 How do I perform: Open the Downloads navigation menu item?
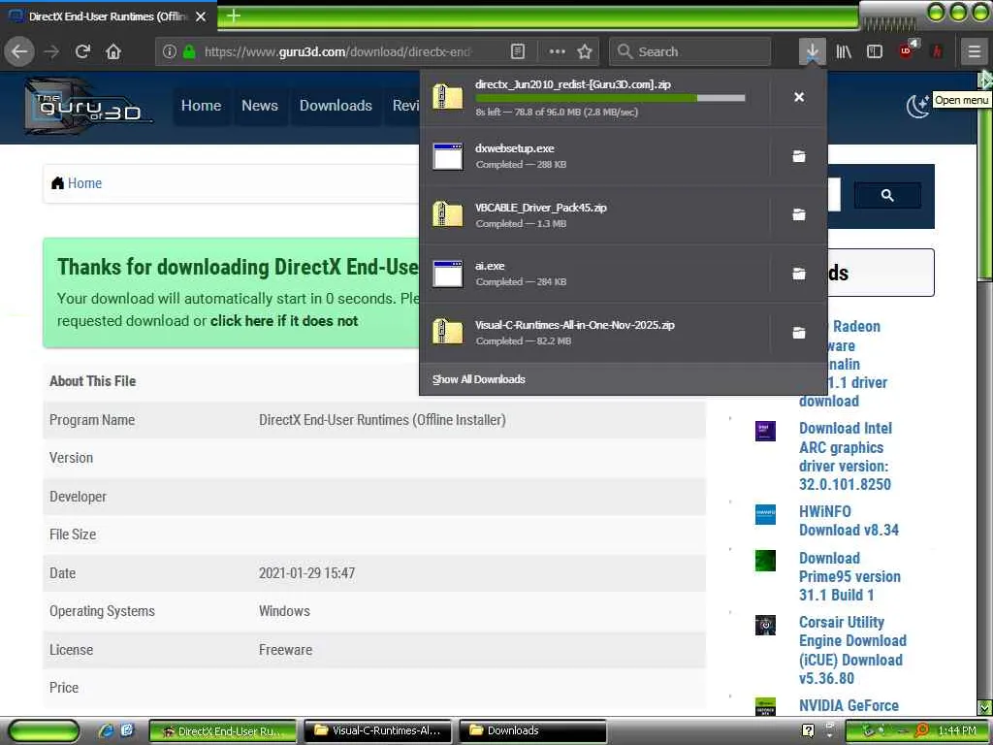coord(336,105)
